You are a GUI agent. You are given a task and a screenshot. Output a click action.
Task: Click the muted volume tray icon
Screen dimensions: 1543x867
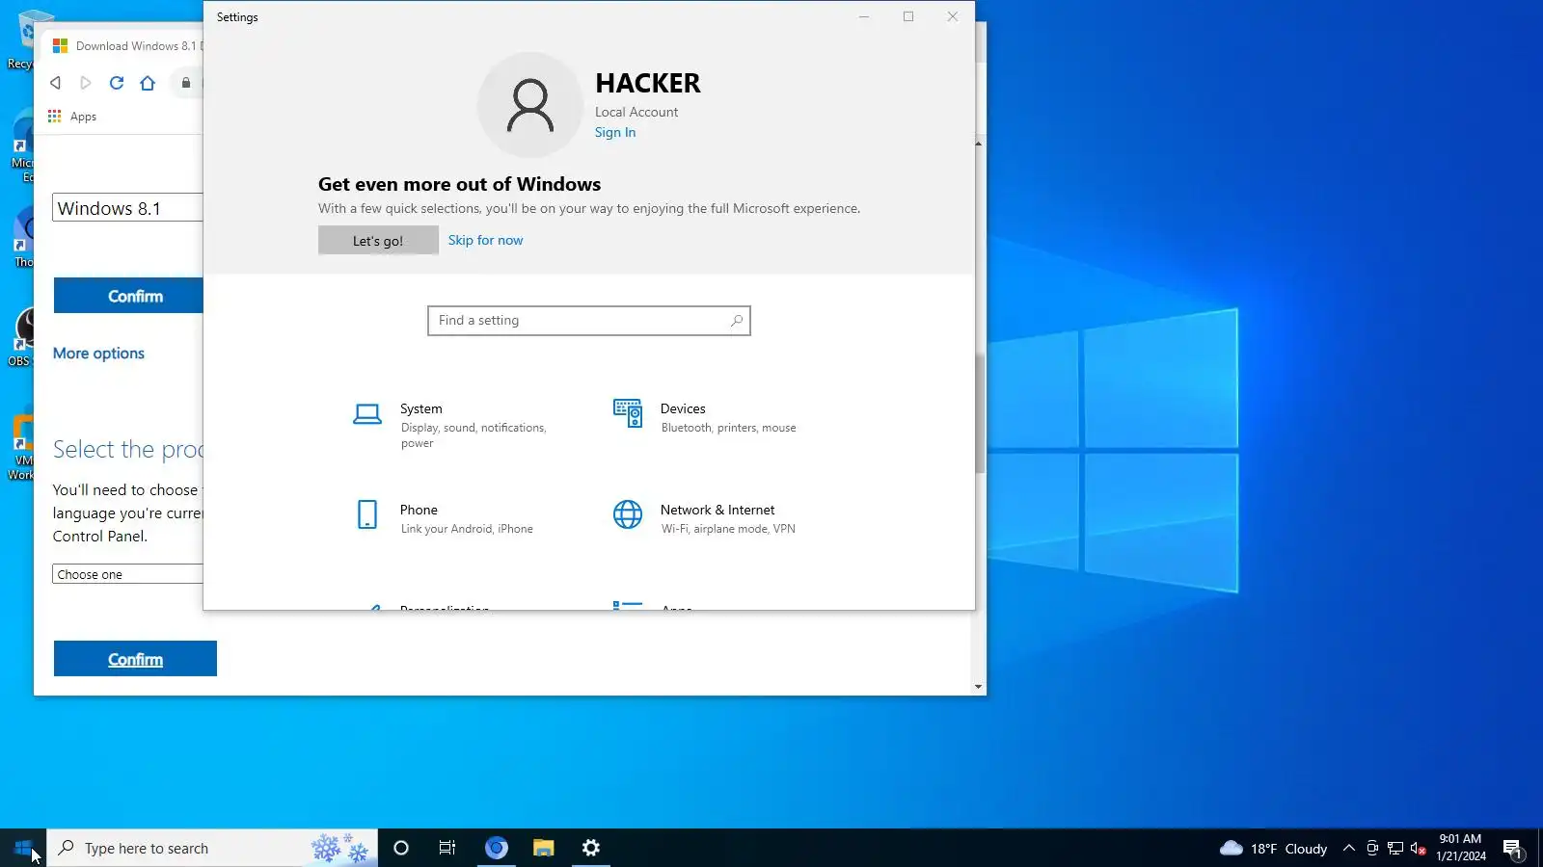click(1419, 849)
